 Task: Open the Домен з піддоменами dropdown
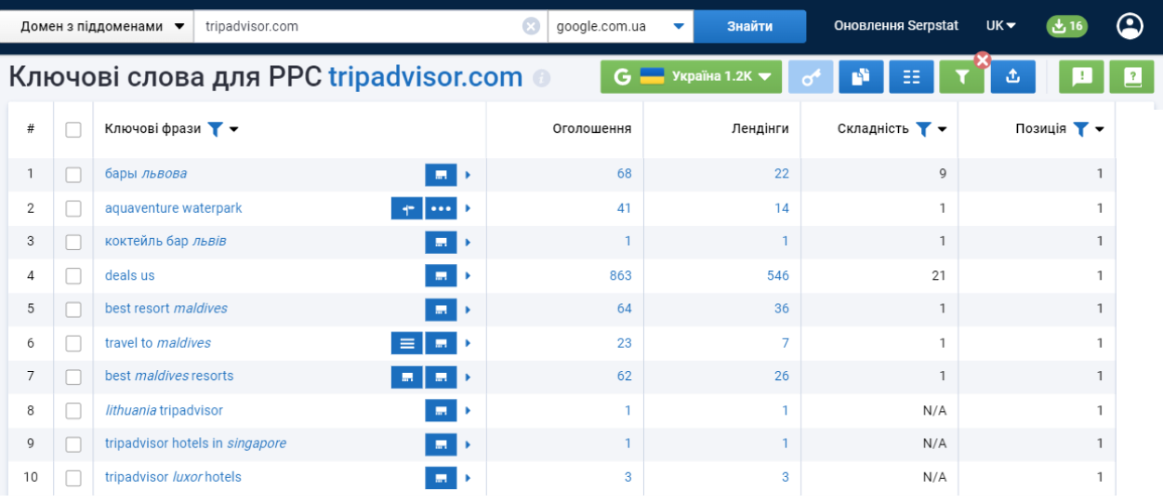(x=98, y=26)
